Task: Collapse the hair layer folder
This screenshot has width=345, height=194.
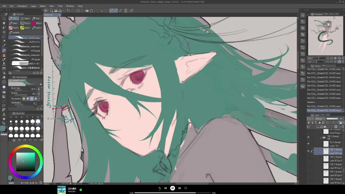Action: pyautogui.click(x=320, y=137)
